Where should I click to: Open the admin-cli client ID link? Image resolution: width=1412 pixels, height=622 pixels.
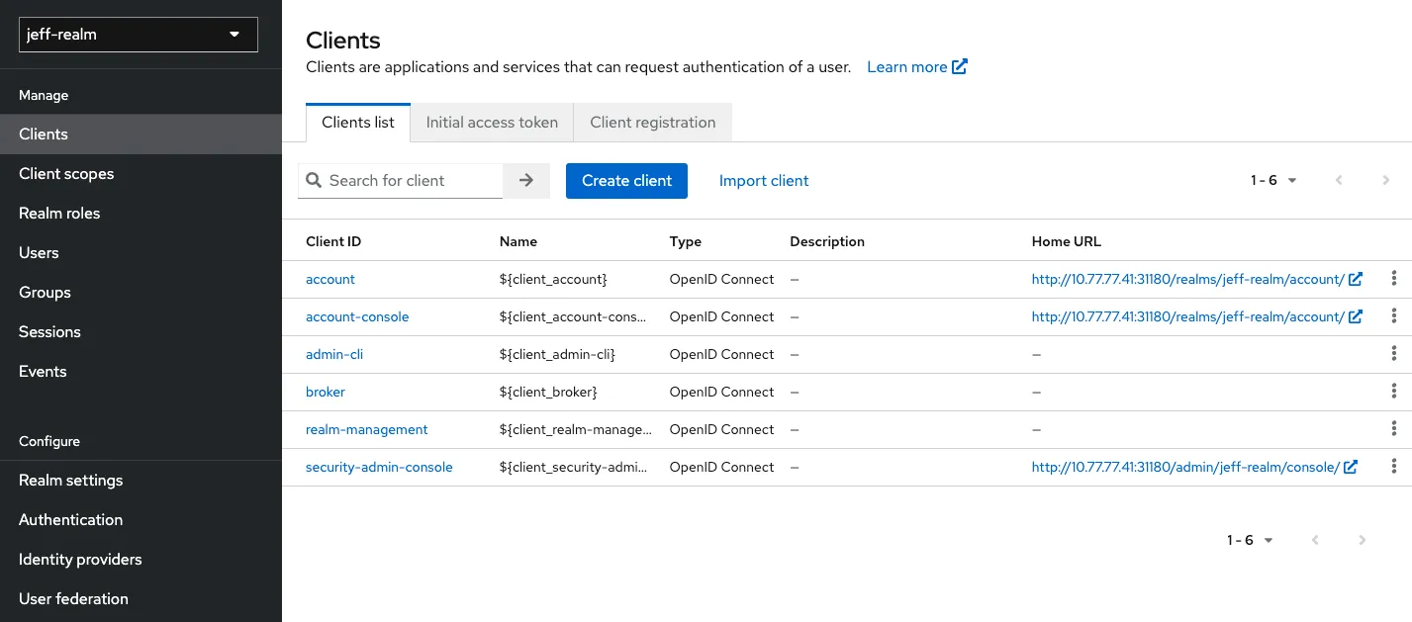click(x=334, y=354)
